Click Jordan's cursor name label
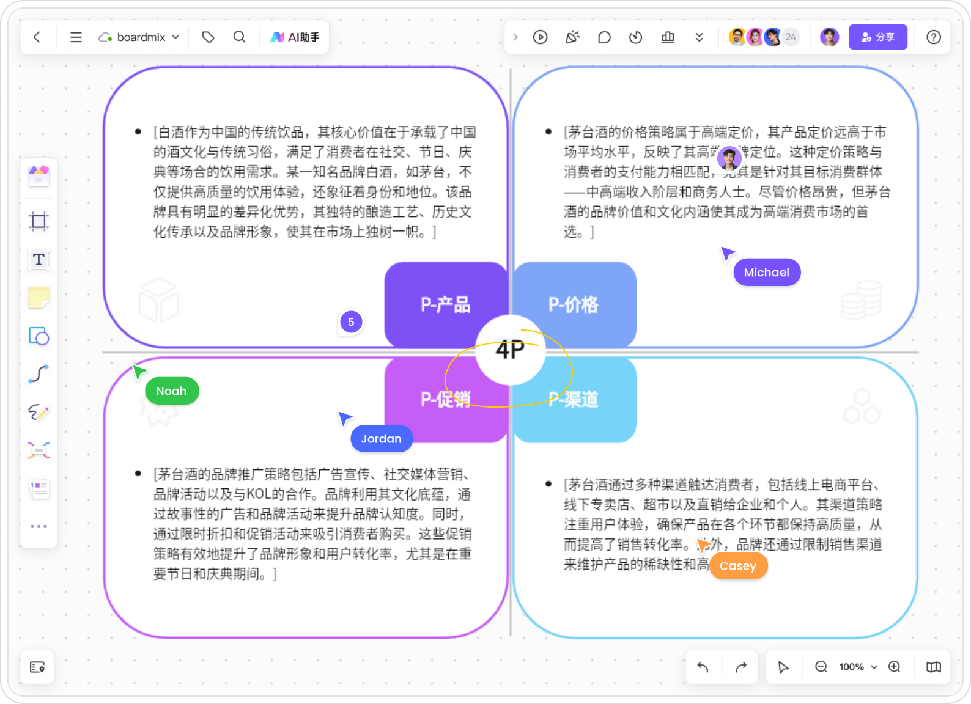This screenshot has width=971, height=704. pyautogui.click(x=382, y=439)
